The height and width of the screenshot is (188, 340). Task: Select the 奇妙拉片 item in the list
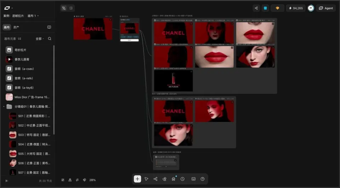tap(28, 50)
